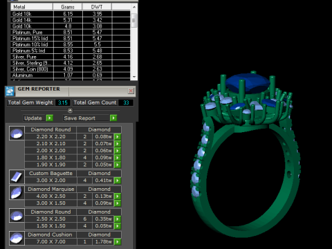Click the Metal column header

32,7
